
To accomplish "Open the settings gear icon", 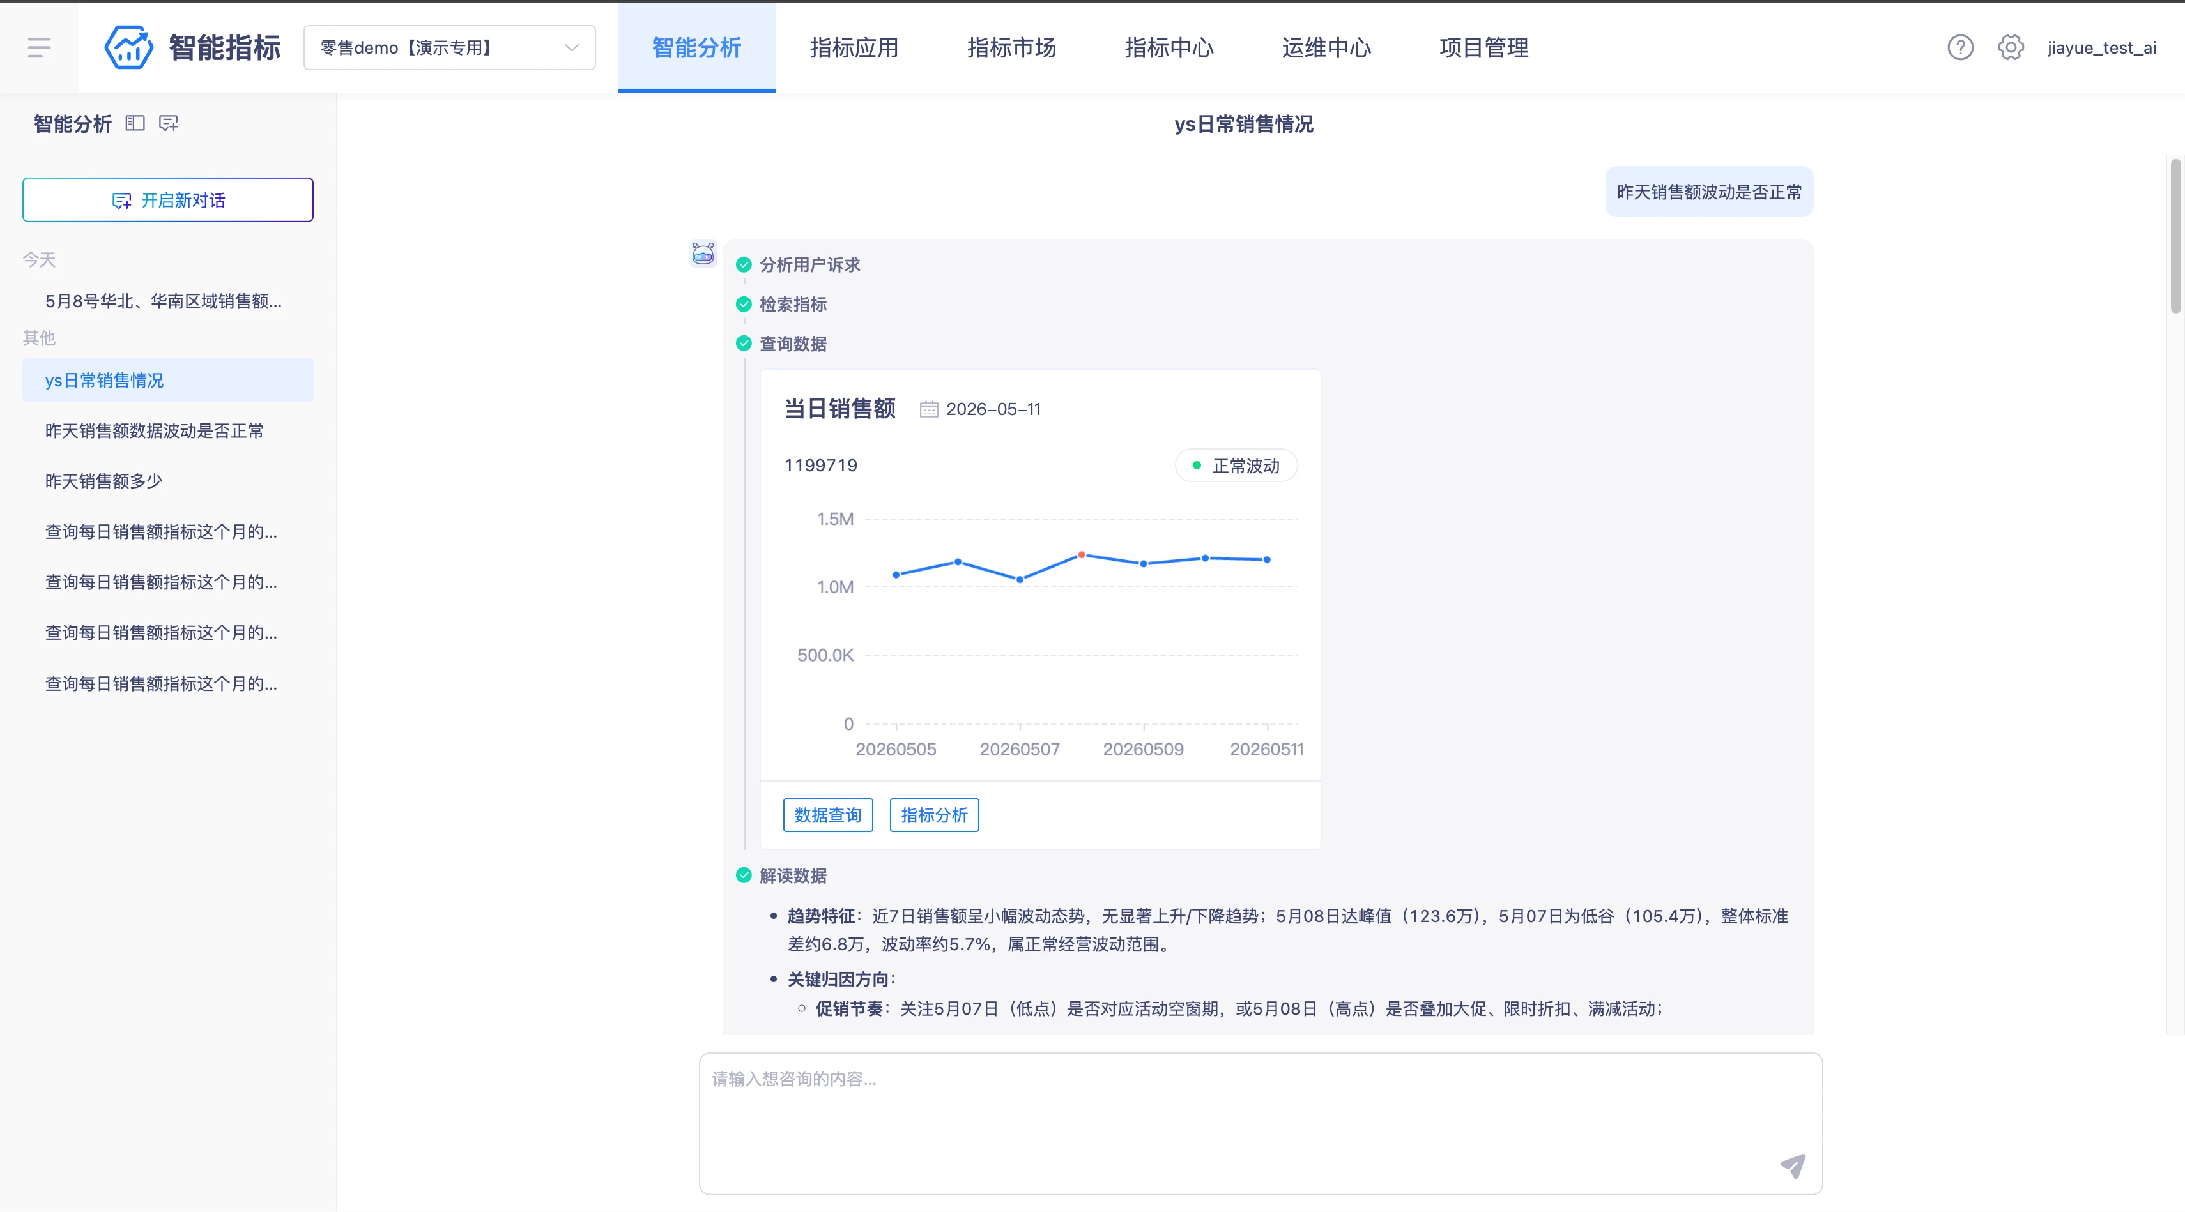I will click(2011, 47).
